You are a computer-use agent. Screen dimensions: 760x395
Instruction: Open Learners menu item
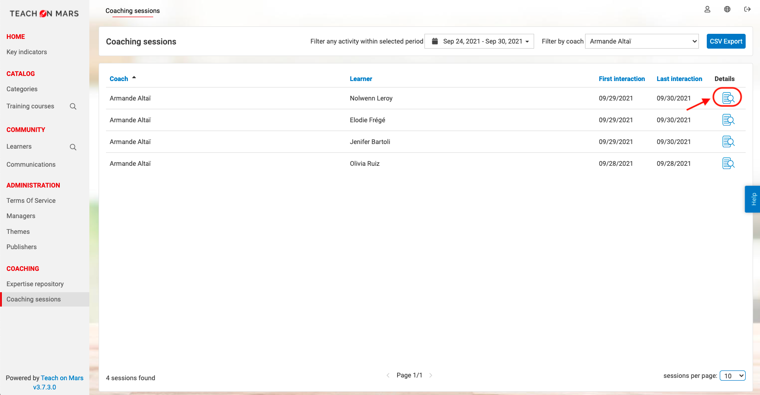[x=19, y=146]
